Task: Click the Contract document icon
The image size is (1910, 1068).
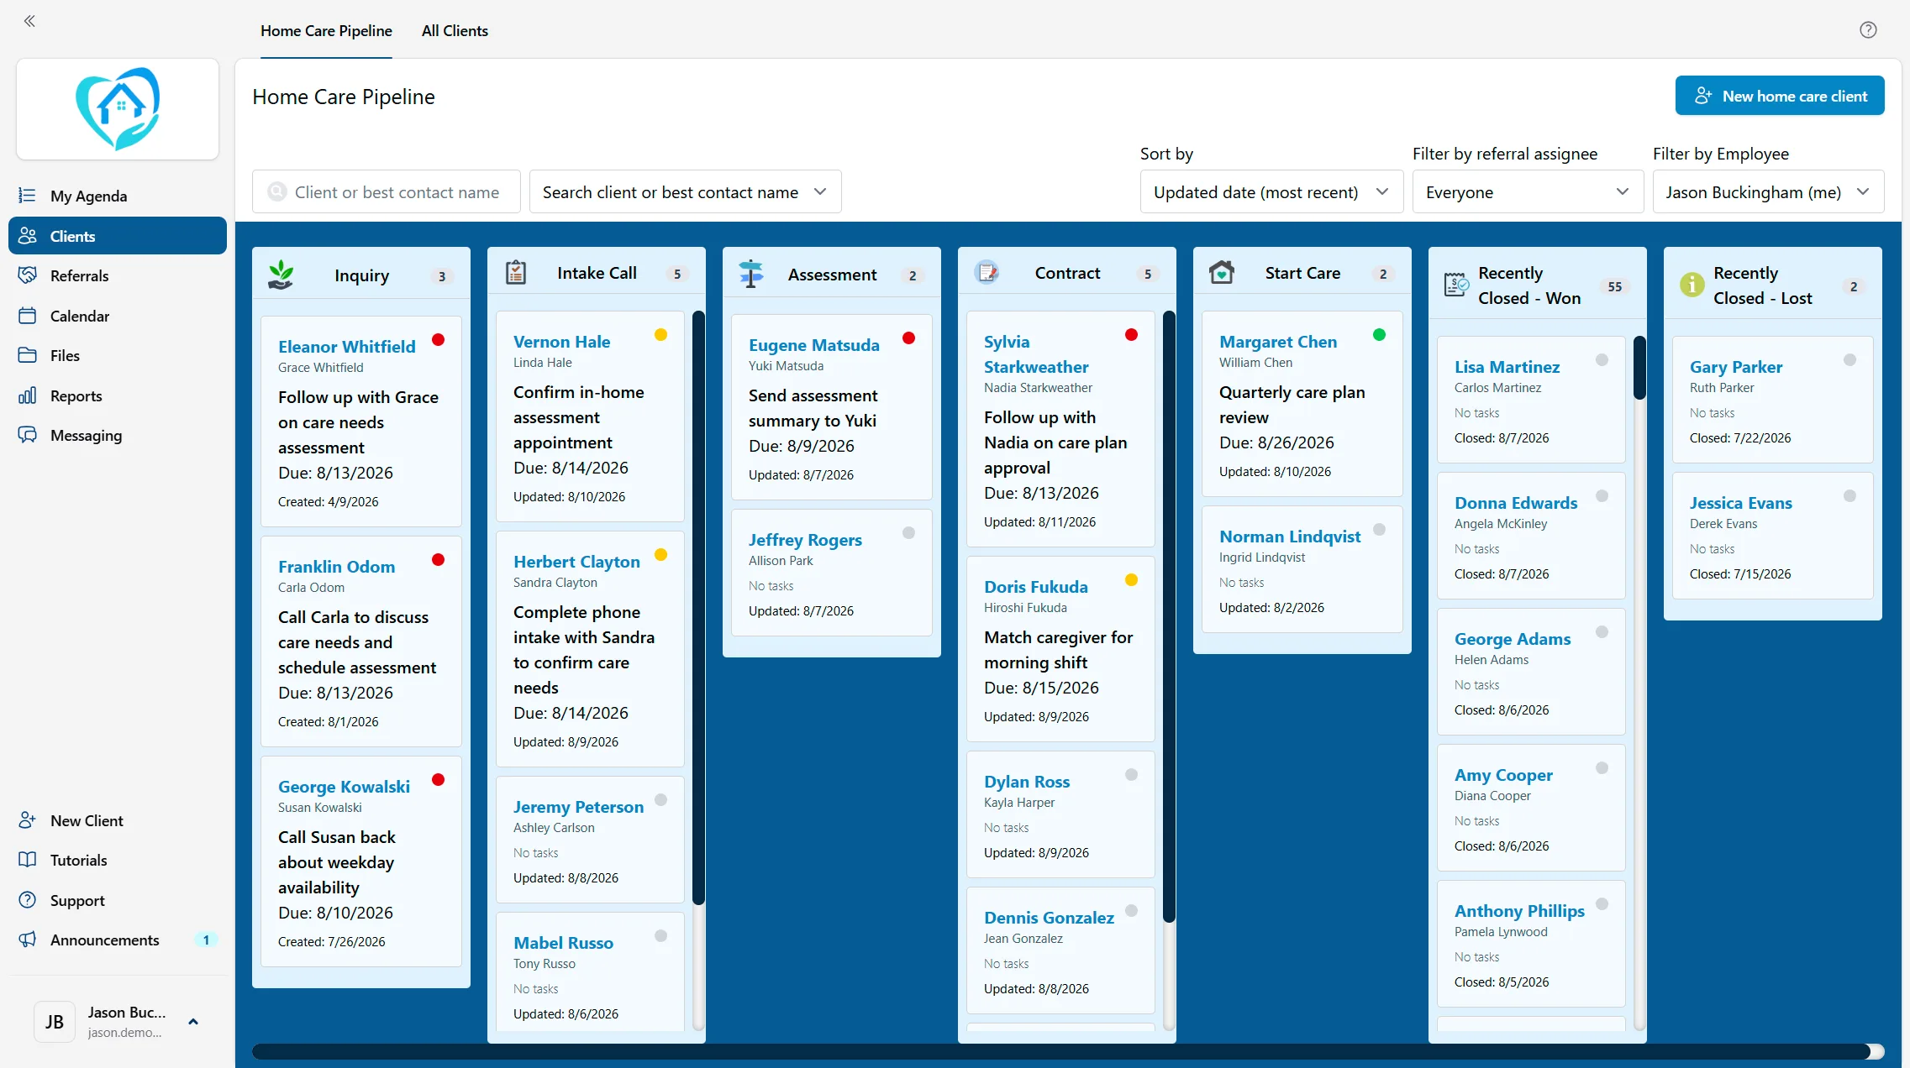Action: [987, 272]
